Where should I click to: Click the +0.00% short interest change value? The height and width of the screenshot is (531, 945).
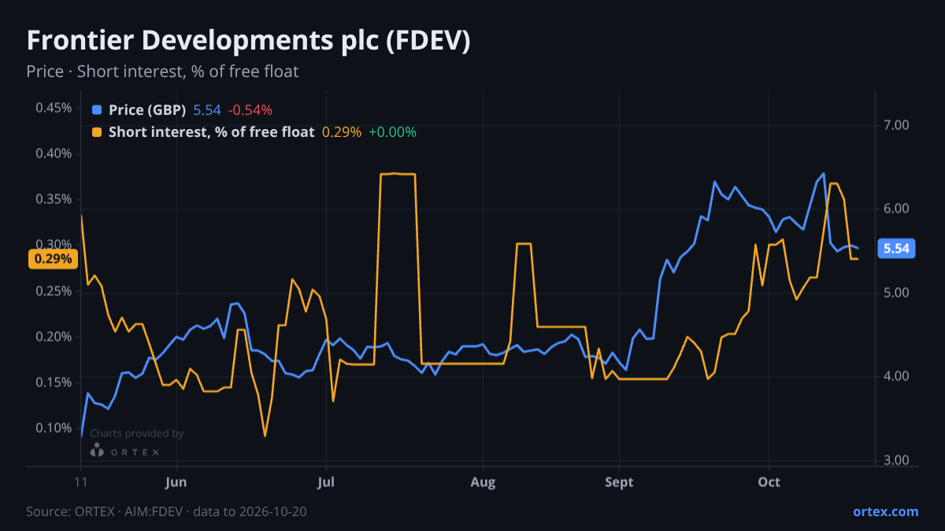(392, 132)
